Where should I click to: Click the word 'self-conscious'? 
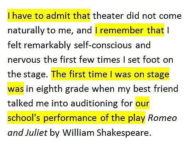coord(103,45)
